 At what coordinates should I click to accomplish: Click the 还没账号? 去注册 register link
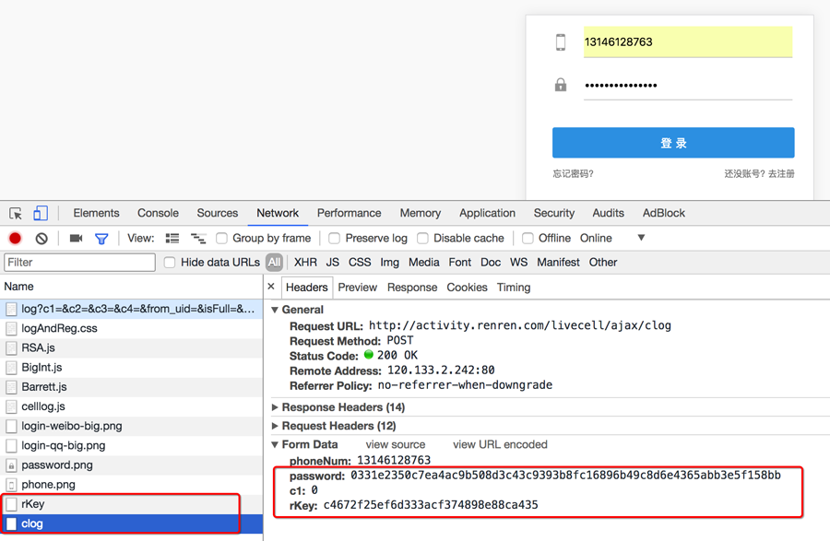click(759, 173)
